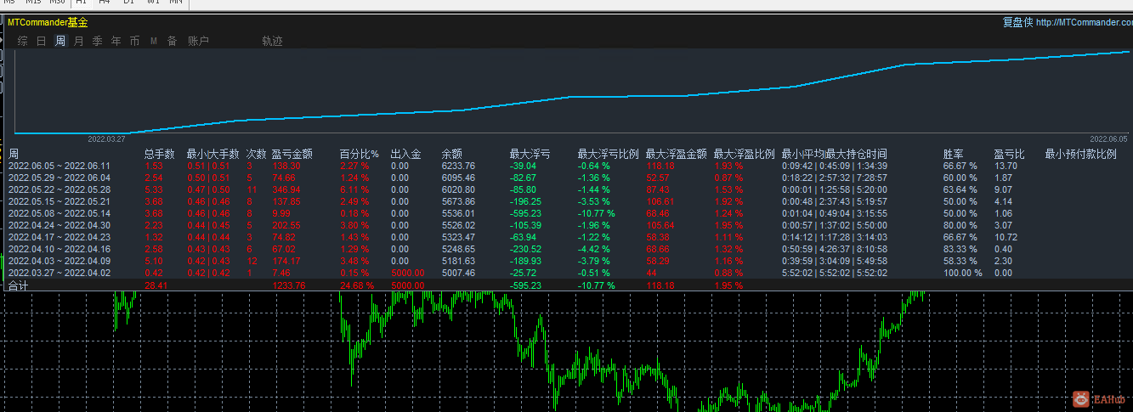Click the 次数 column header

click(256, 155)
